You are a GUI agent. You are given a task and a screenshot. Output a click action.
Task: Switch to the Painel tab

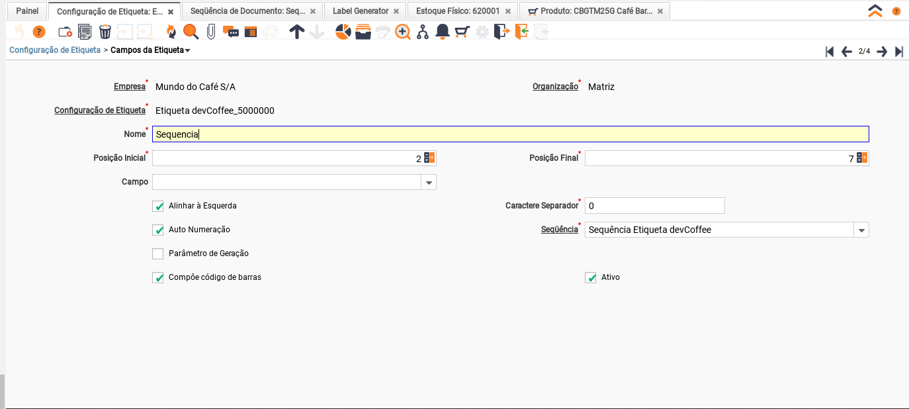coord(27,11)
